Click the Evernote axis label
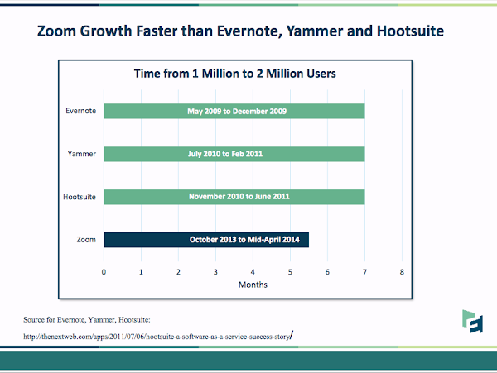Image resolution: width=497 pixels, height=373 pixels. tap(81, 111)
